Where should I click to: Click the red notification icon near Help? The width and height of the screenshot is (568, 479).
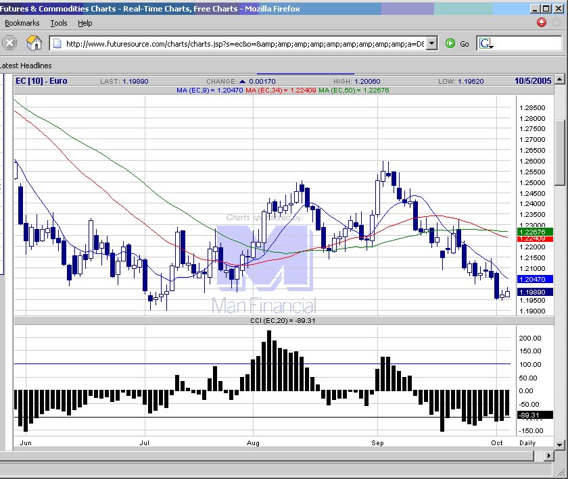tap(542, 22)
